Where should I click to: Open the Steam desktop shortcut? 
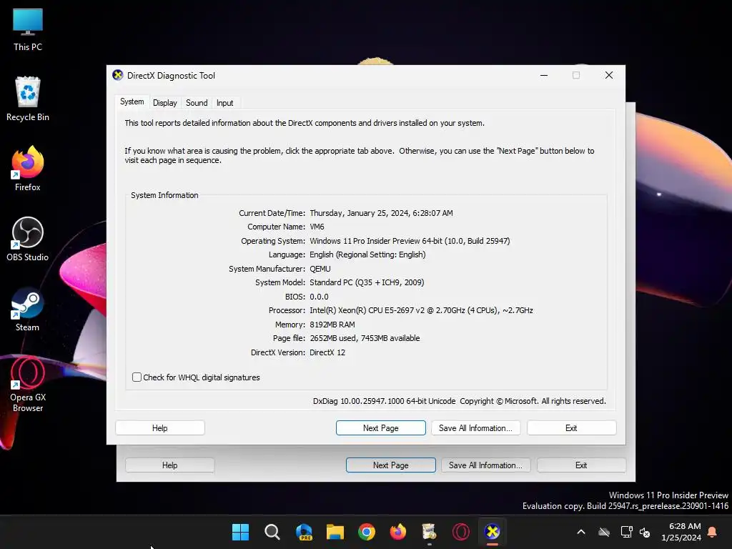[x=28, y=309]
